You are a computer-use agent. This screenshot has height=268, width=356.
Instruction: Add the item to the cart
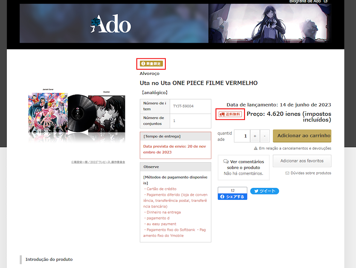point(302,136)
